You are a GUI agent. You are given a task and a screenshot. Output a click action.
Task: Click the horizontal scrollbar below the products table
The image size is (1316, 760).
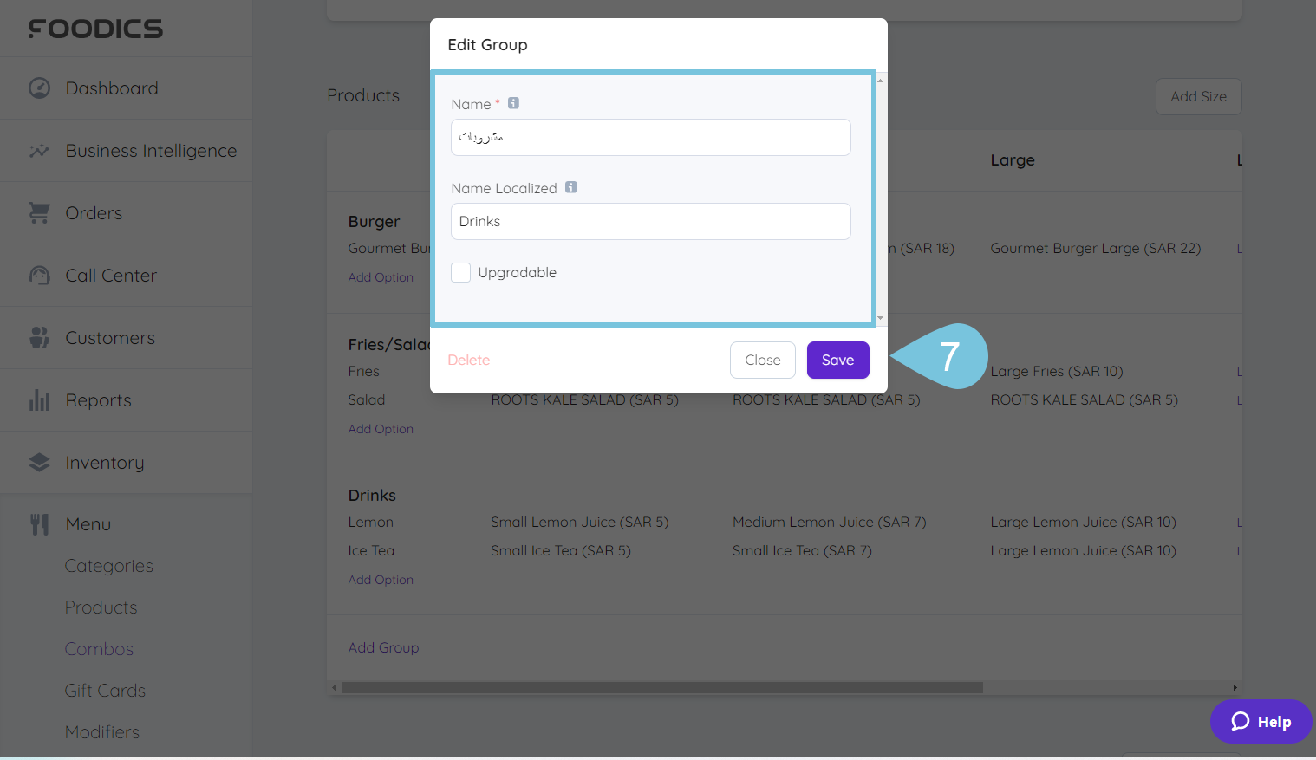tap(659, 687)
